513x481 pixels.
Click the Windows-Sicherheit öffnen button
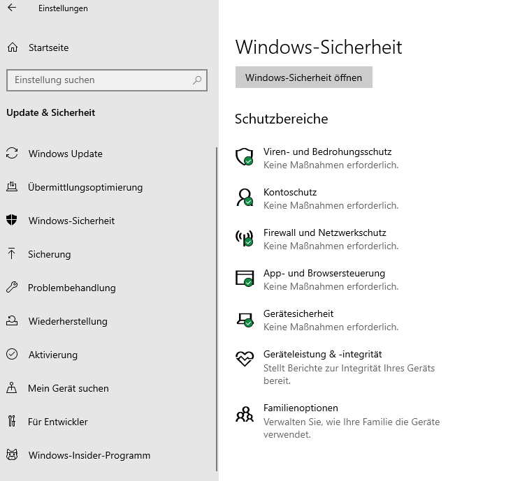click(303, 77)
